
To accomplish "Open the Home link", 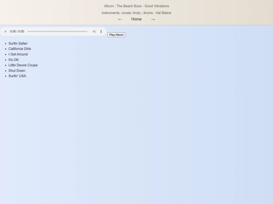I will pos(136,19).
